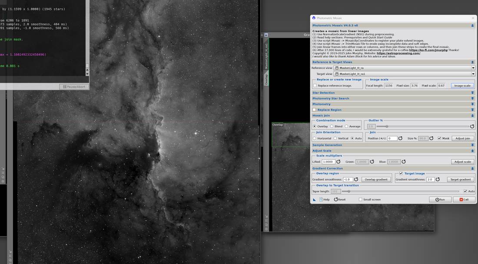The image size is (478, 264).
Task: Expand the Sample Generation section
Action: [x=472, y=145]
